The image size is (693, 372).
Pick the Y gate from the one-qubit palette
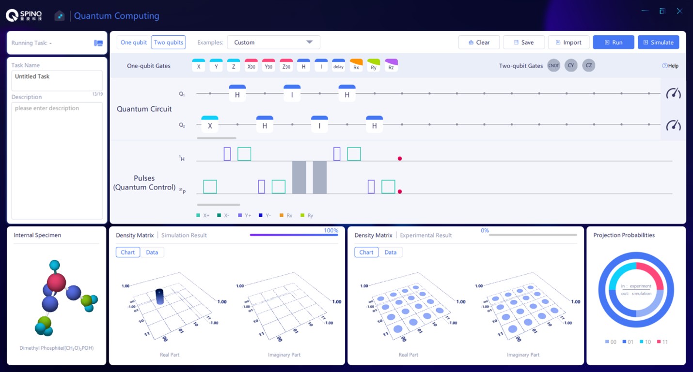pyautogui.click(x=216, y=65)
